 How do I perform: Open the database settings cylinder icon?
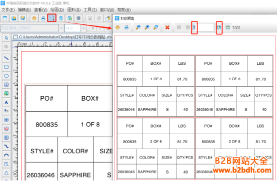(x=61, y=18)
